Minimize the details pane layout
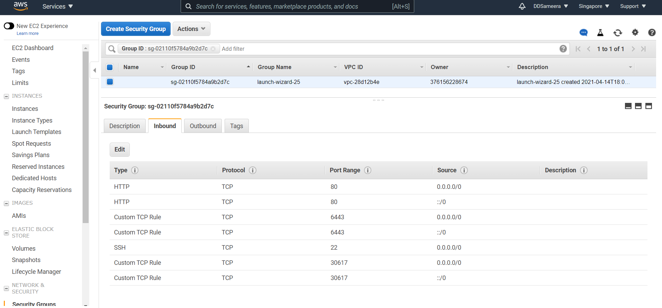 628,106
